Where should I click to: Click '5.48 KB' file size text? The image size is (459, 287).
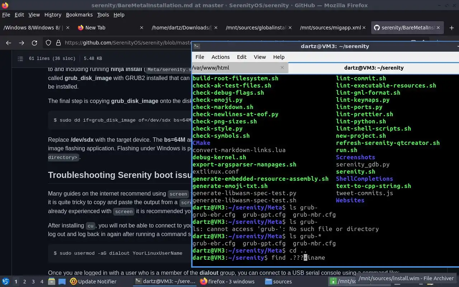point(93,58)
